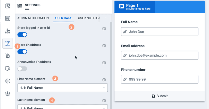Image resolution: width=209 pixels, height=109 pixels.
Task: Select the active sliders settings sidebar icon
Action: tap(8, 43)
